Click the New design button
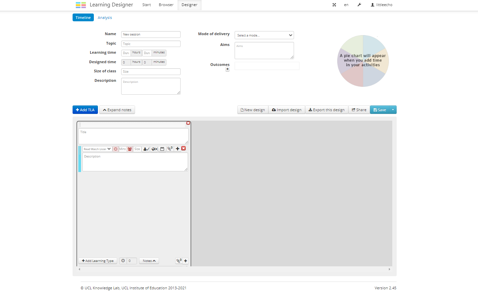Image resolution: width=478 pixels, height=291 pixels. (x=253, y=110)
